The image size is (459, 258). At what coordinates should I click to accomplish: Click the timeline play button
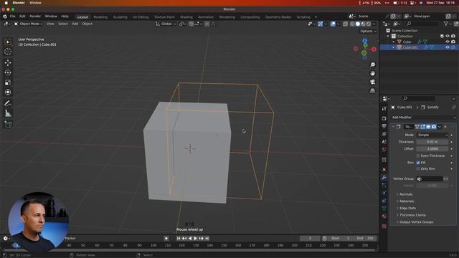pos(196,239)
